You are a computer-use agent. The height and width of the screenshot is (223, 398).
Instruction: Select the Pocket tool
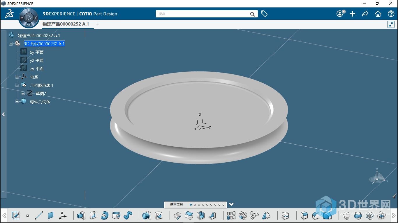[93, 215]
